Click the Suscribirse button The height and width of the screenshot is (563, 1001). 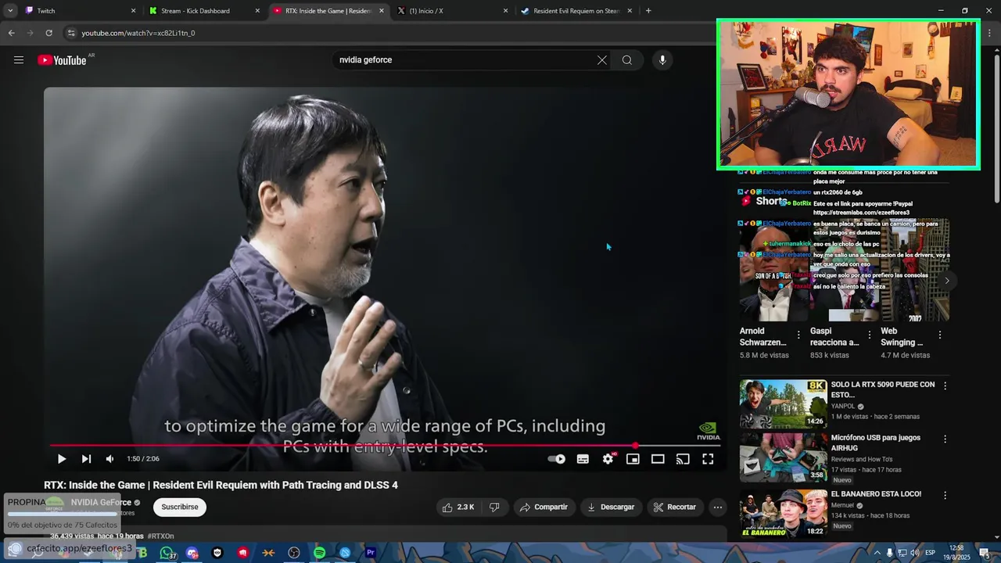coord(180,507)
